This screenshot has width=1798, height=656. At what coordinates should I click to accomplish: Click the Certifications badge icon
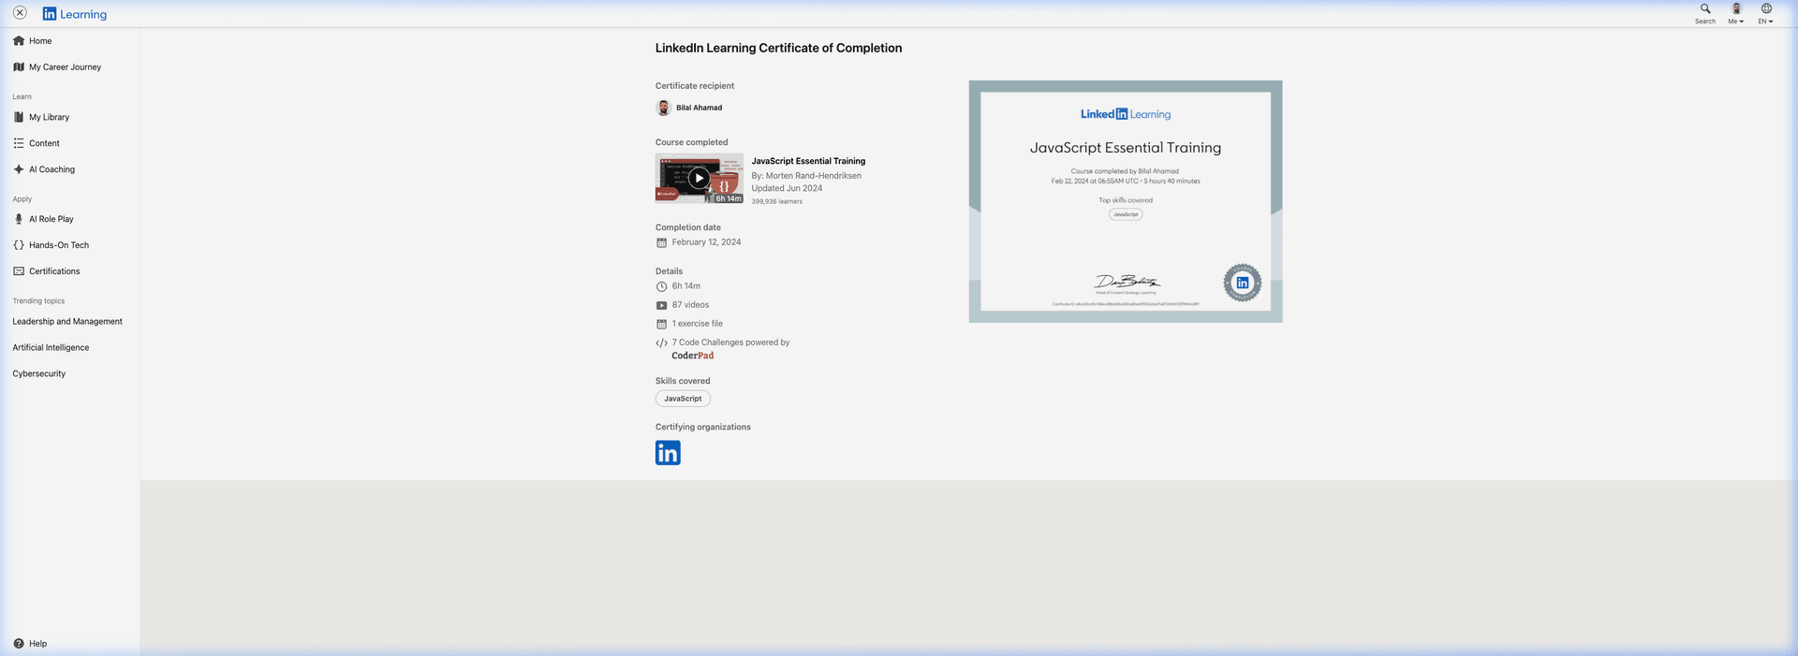[19, 271]
